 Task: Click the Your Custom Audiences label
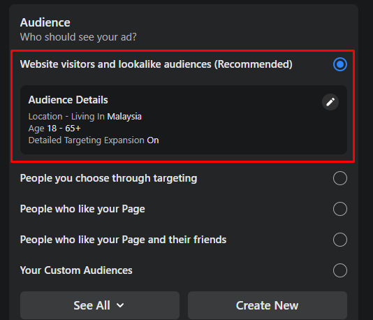coord(76,270)
